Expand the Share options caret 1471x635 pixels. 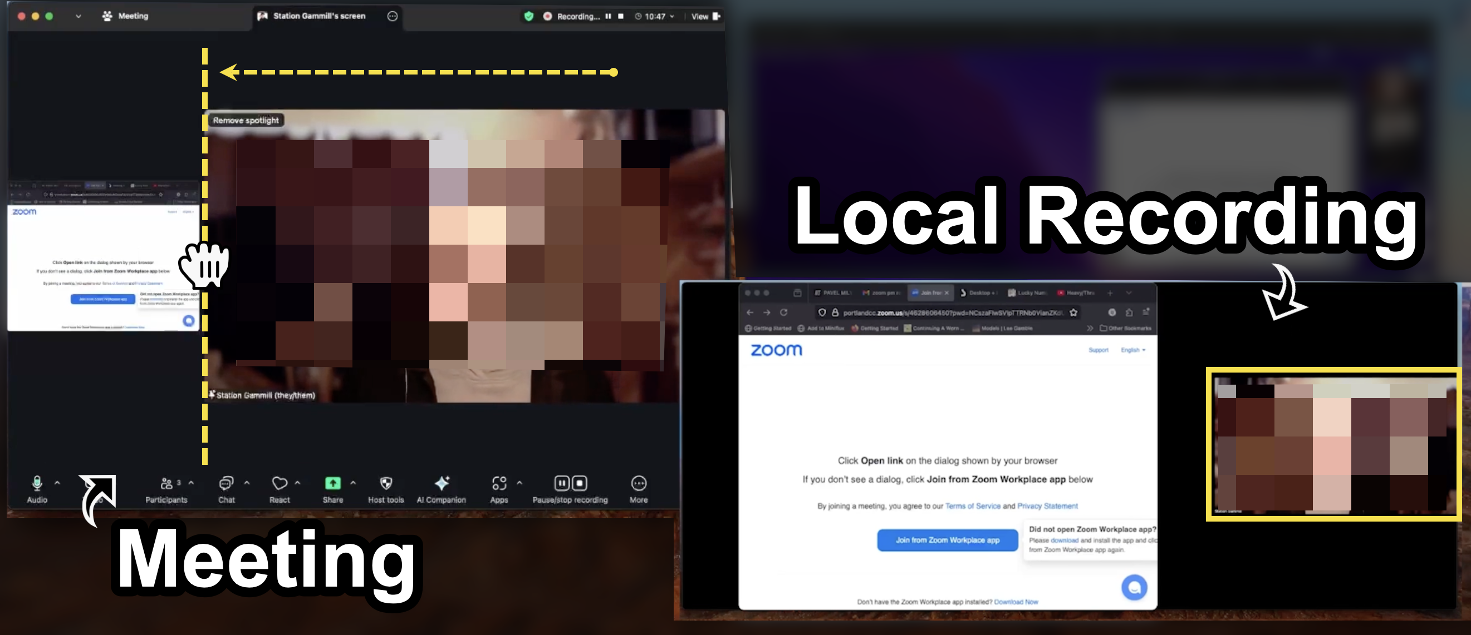tap(353, 483)
